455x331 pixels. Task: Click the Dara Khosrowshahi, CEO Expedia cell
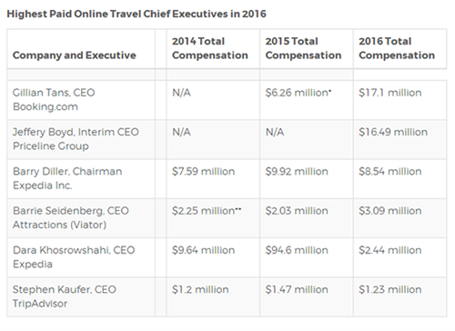(x=81, y=257)
